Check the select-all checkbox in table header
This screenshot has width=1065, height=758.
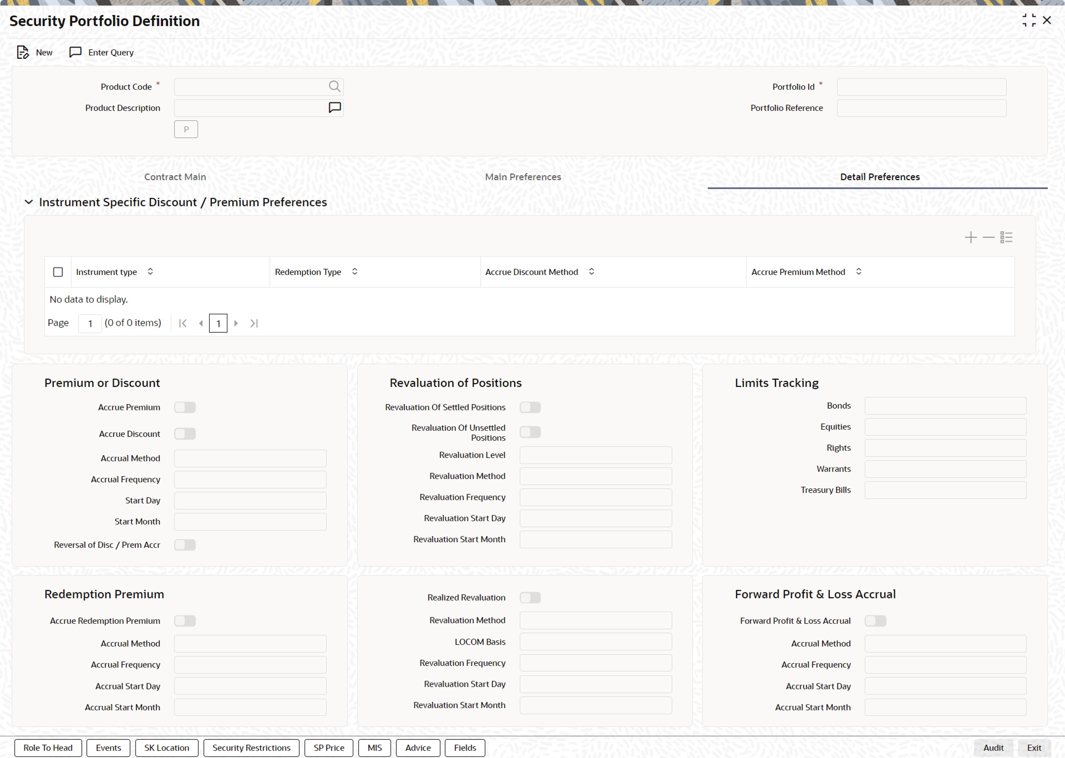click(x=58, y=271)
